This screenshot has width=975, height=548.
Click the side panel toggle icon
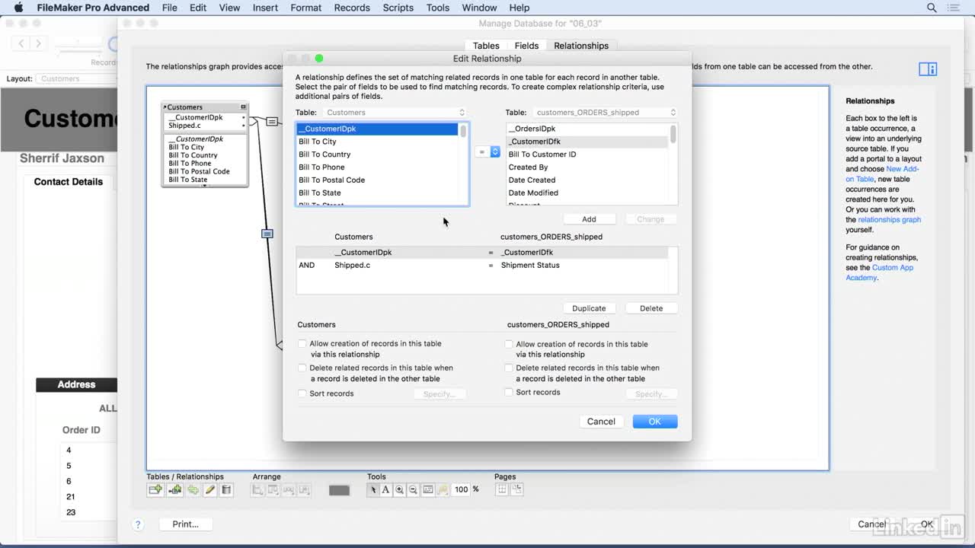(x=928, y=69)
